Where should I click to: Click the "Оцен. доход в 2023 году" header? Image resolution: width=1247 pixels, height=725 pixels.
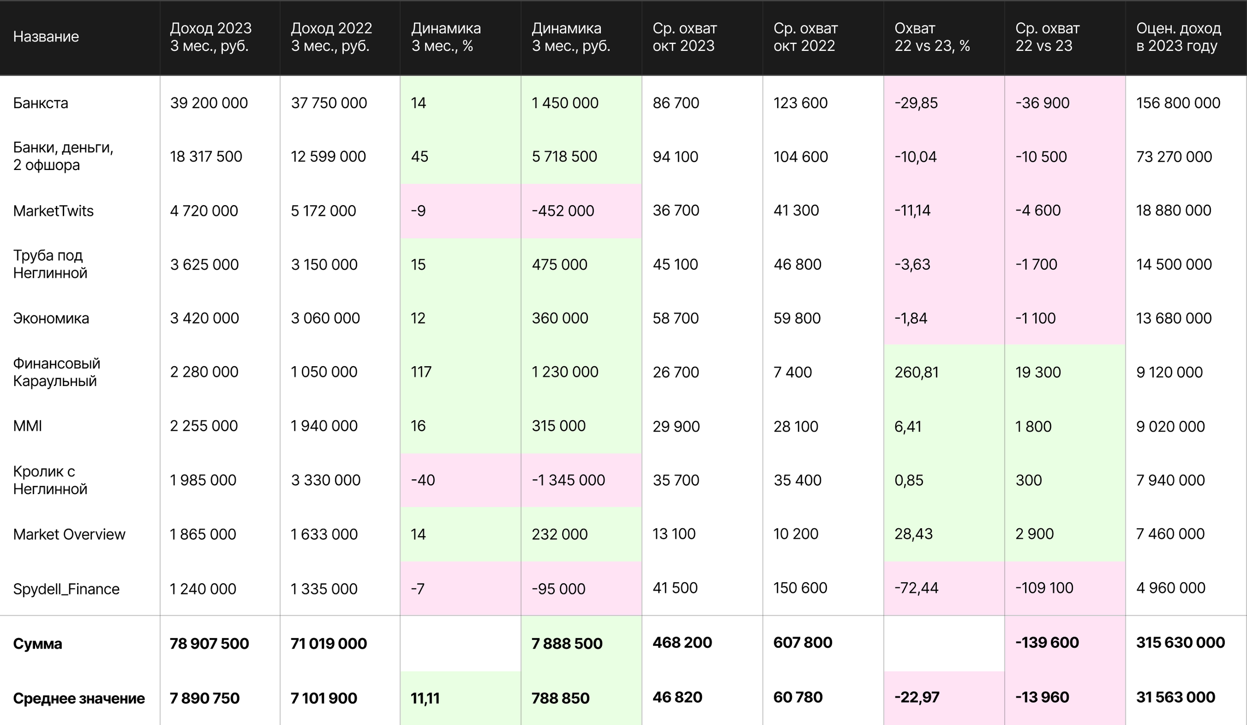tap(1178, 37)
